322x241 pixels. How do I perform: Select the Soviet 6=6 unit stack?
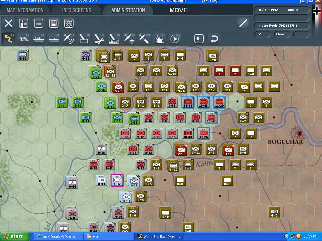[103, 56]
